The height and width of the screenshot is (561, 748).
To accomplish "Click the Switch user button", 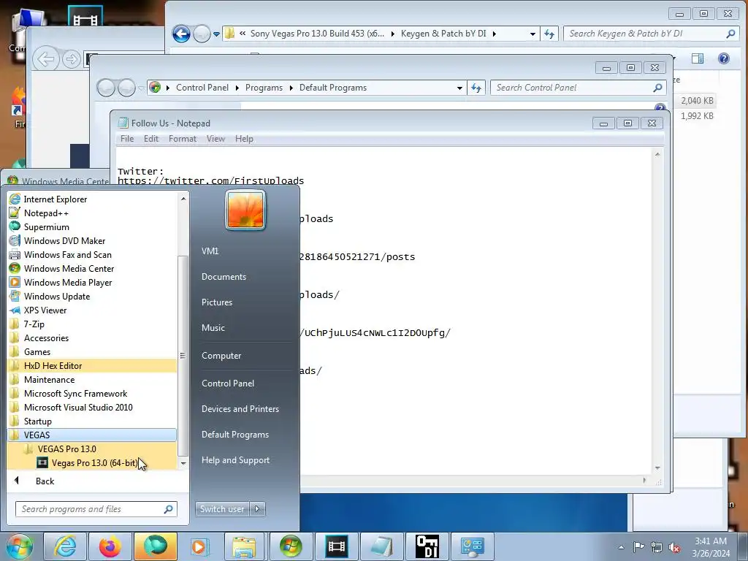I will click(222, 509).
